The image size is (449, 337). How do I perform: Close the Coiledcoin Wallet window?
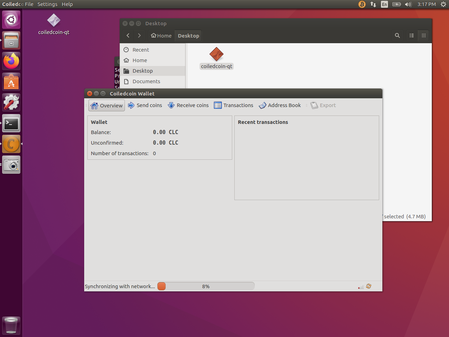pyautogui.click(x=89, y=93)
